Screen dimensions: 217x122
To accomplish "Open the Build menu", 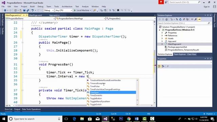I will pyautogui.click(x=32, y=6).
